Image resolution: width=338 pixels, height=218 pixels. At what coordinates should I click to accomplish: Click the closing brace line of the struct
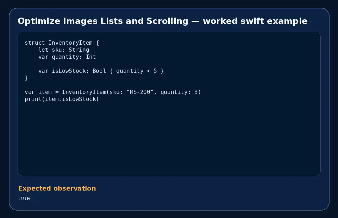(26, 78)
